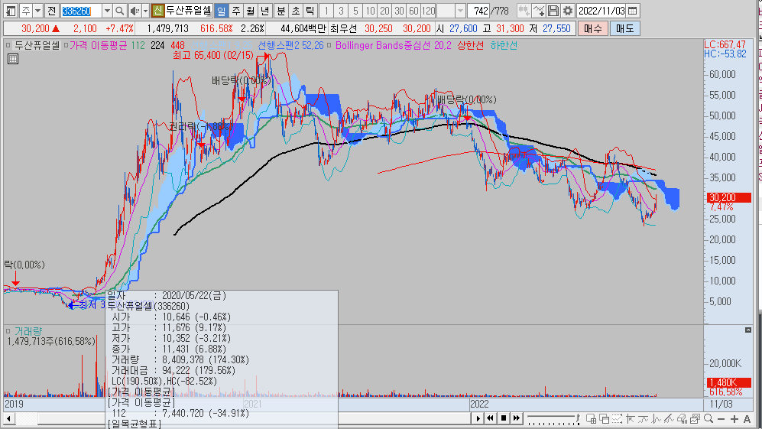The image size is (762, 429).
Task: Open the calendar date picker icon
Action: (x=632, y=10)
